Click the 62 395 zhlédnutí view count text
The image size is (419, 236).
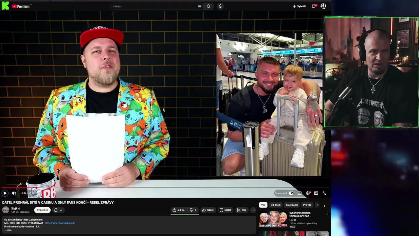13,220
